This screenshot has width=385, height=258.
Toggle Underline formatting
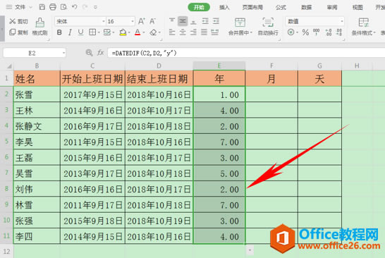(80, 32)
